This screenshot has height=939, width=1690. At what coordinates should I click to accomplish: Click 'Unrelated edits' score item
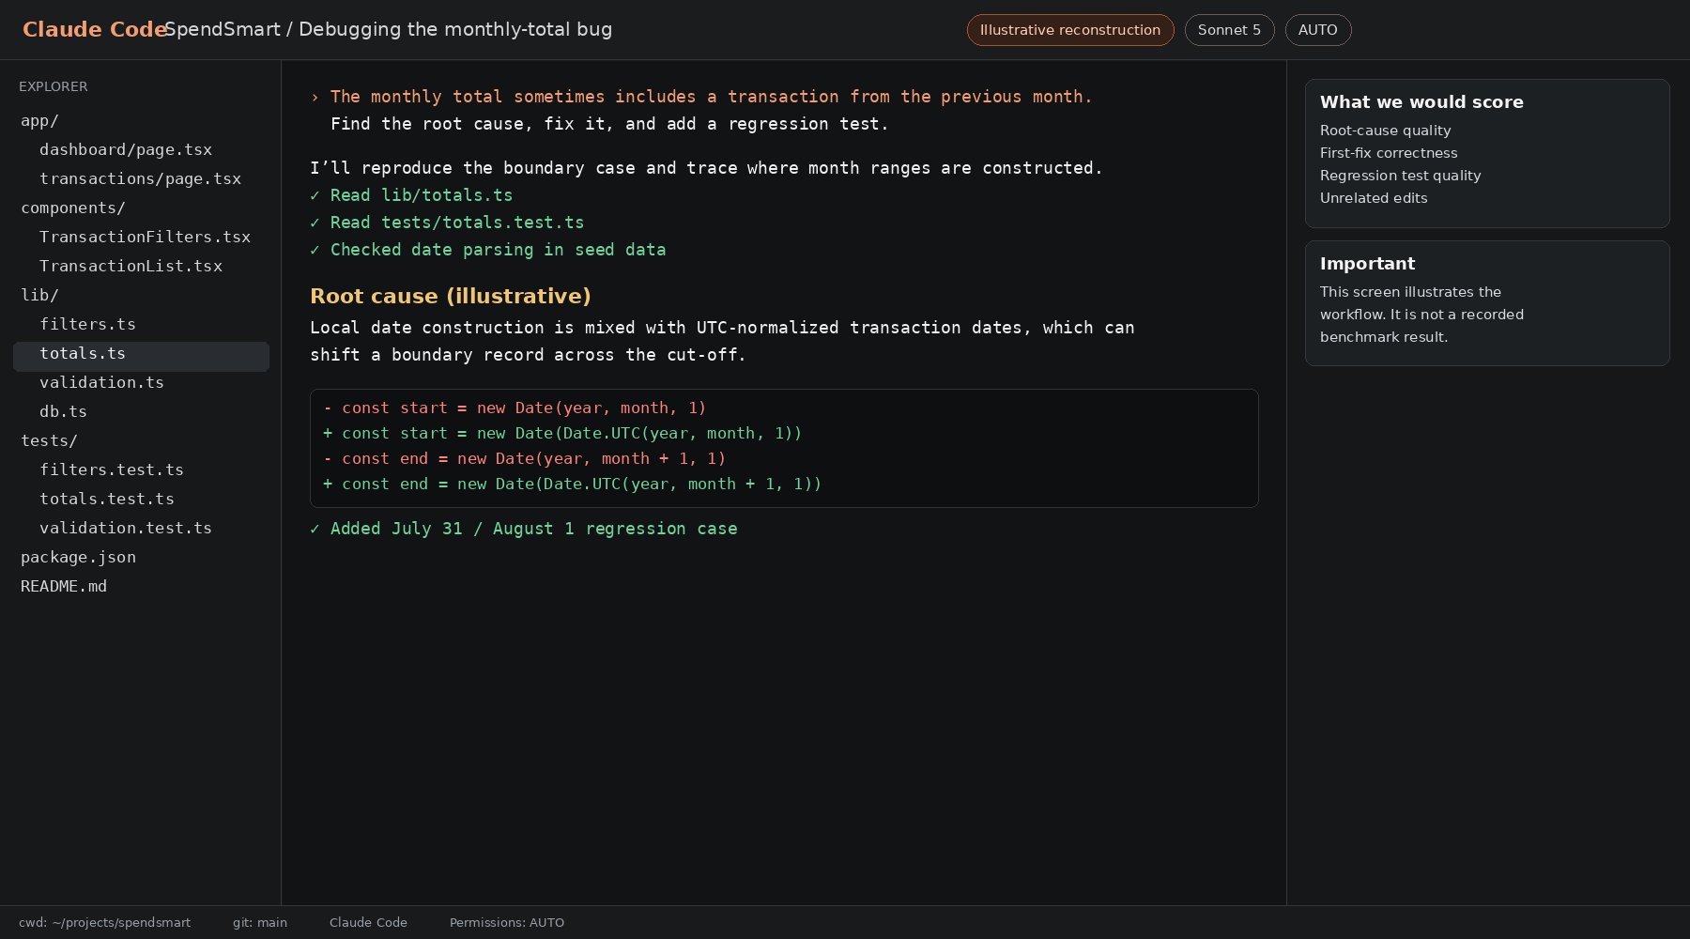pos(1374,198)
